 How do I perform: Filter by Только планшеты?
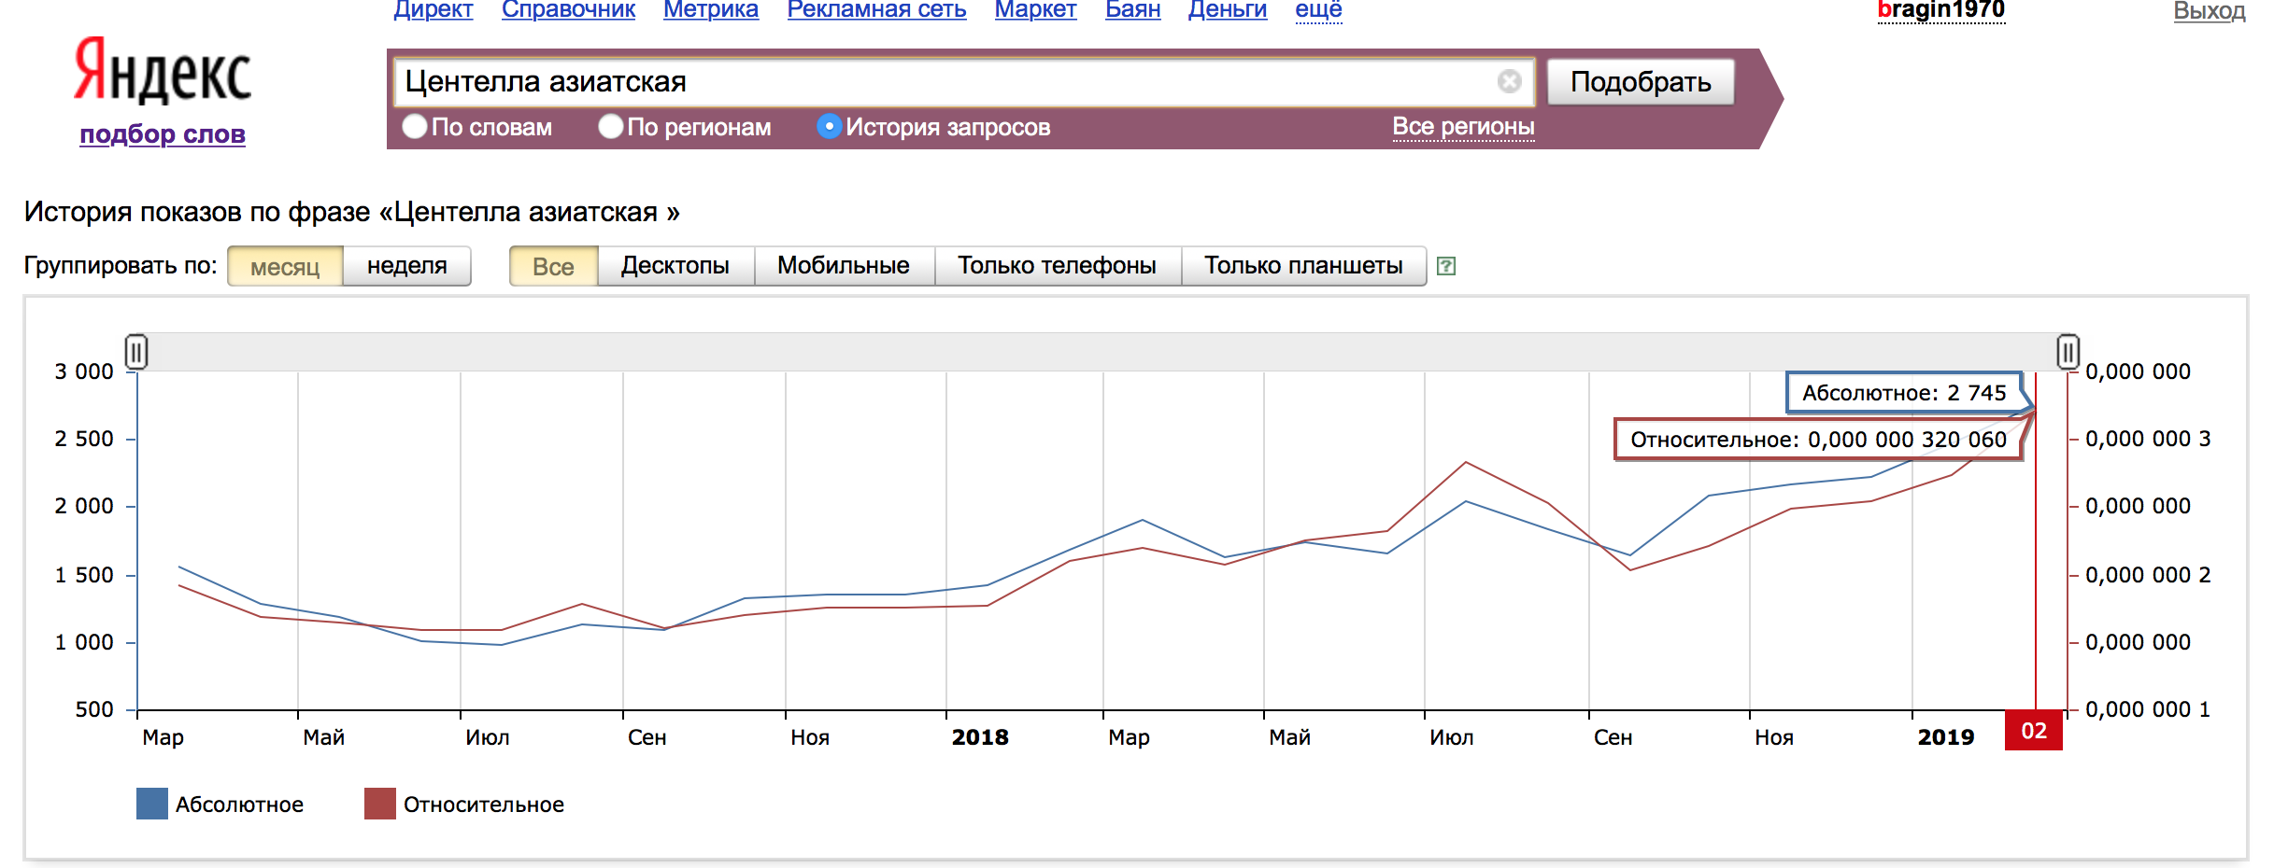[x=1303, y=266]
